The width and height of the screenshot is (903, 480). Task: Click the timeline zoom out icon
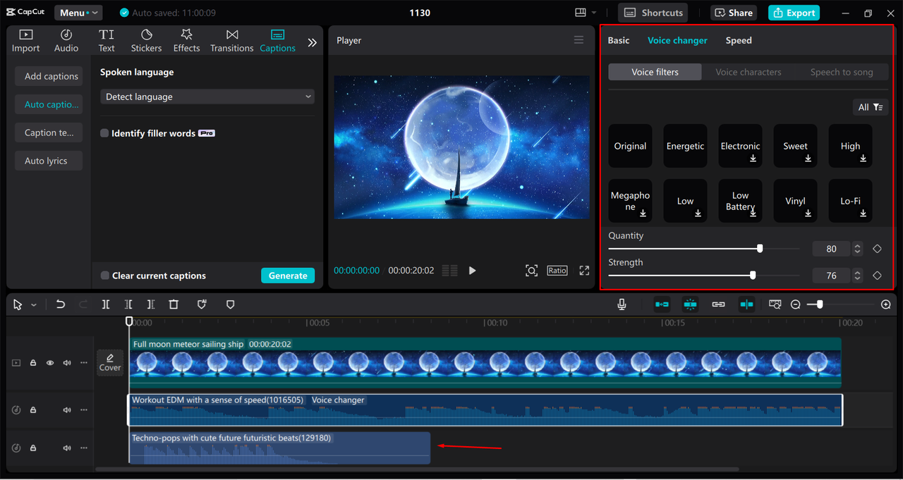(x=796, y=304)
